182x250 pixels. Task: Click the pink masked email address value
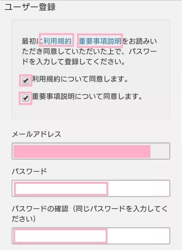(82, 151)
